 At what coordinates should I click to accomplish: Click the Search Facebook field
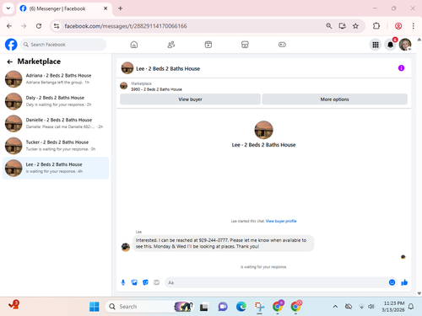[x=63, y=45]
